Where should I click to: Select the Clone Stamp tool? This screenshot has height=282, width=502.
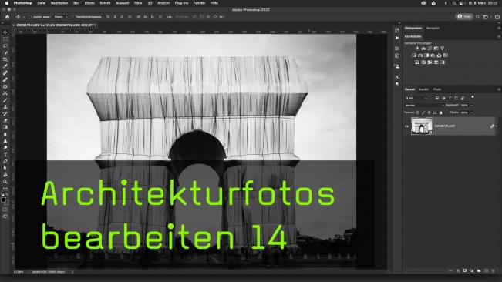coord(5,107)
